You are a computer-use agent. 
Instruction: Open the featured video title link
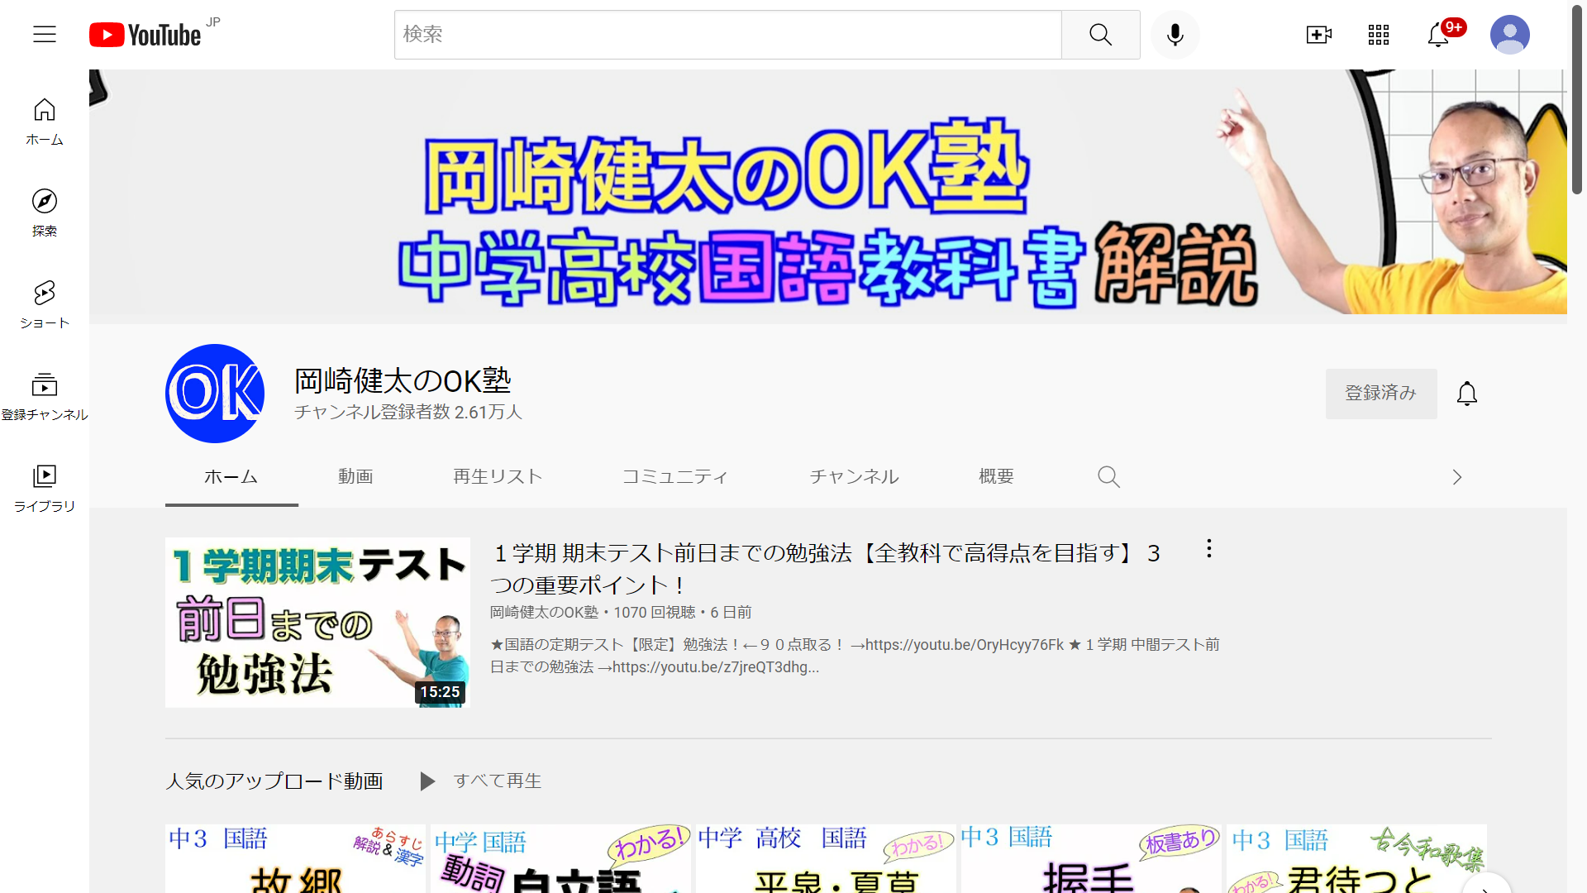click(825, 569)
